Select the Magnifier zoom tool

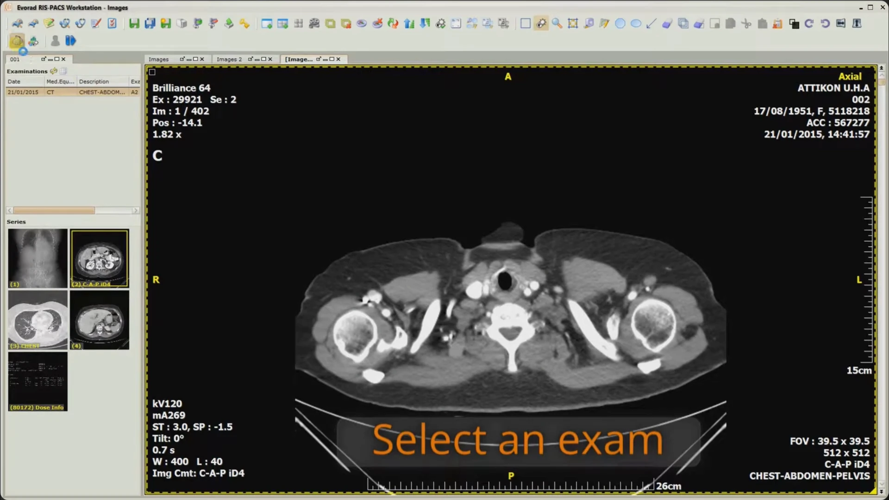(557, 23)
